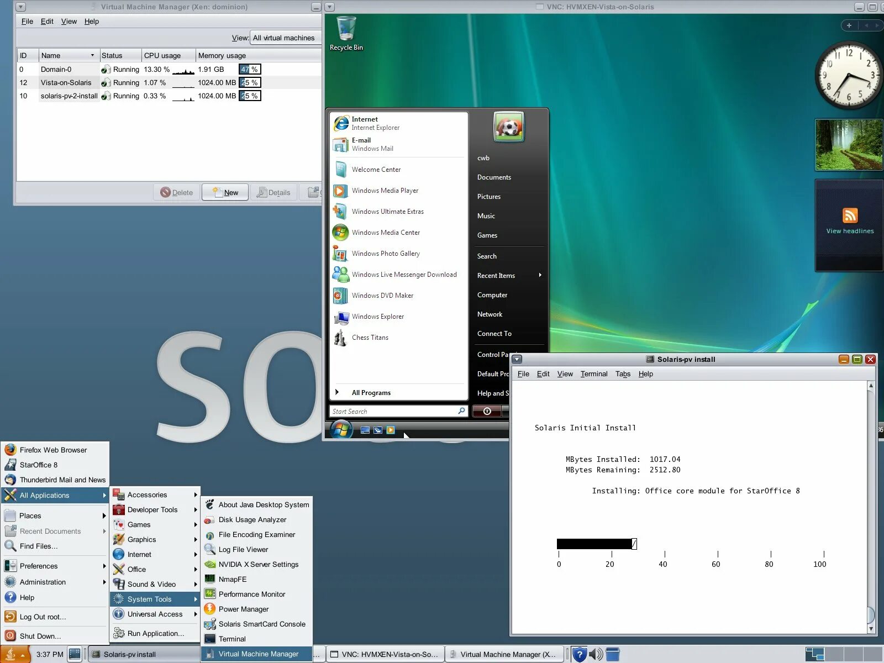Image resolution: width=884 pixels, height=663 pixels.
Task: Click Domain-0 memory usage bar
Action: click(x=250, y=69)
